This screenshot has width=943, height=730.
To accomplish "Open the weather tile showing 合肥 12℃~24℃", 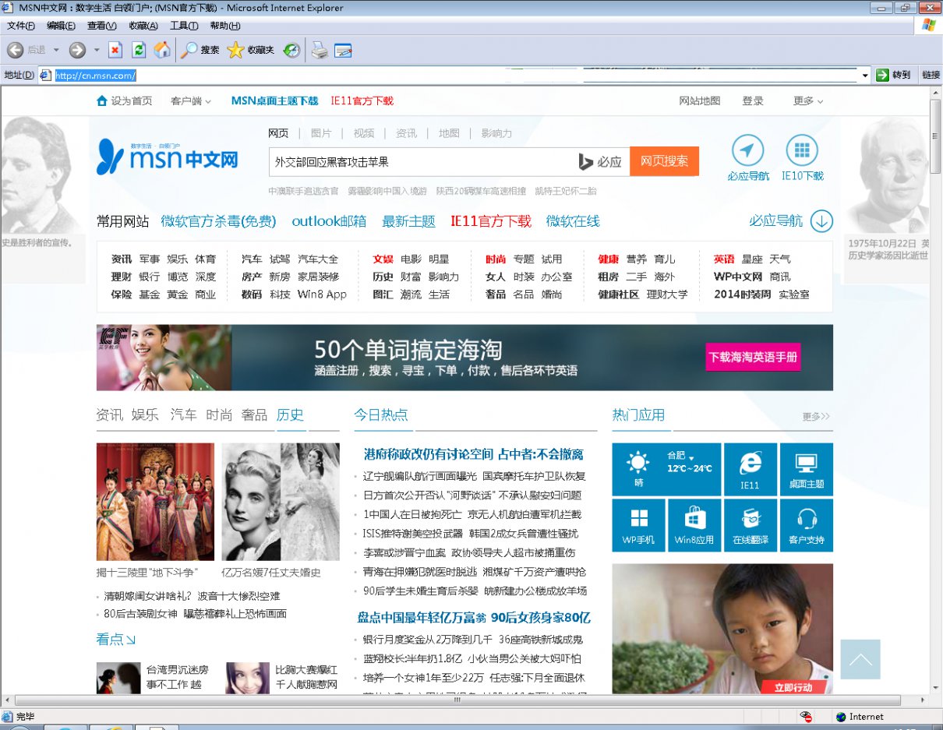I will tap(666, 469).
